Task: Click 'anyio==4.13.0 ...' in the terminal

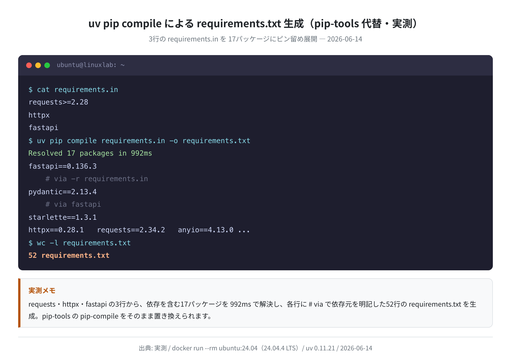Action: pos(214,230)
